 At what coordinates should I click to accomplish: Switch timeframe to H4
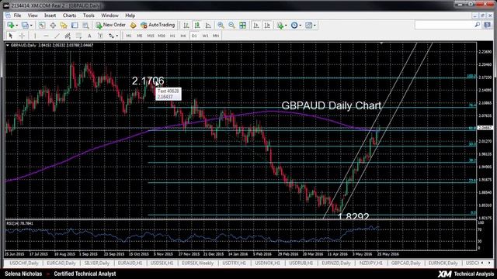(183, 36)
